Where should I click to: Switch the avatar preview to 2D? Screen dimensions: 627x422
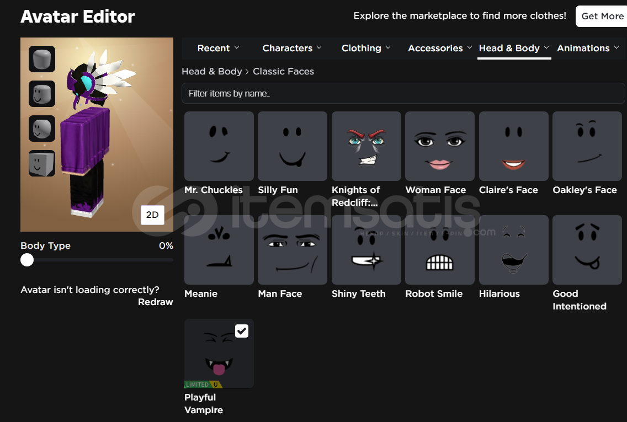pos(152,215)
